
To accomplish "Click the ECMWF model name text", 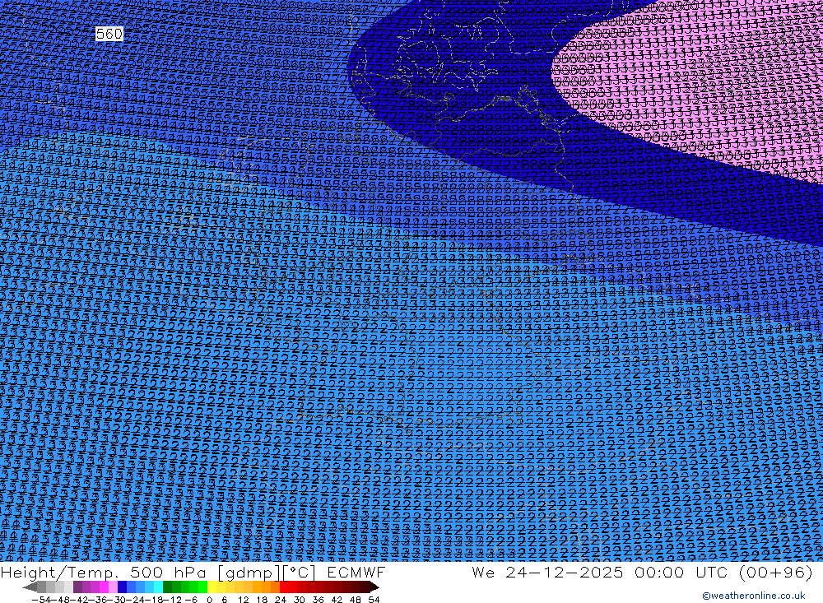I will [x=356, y=572].
